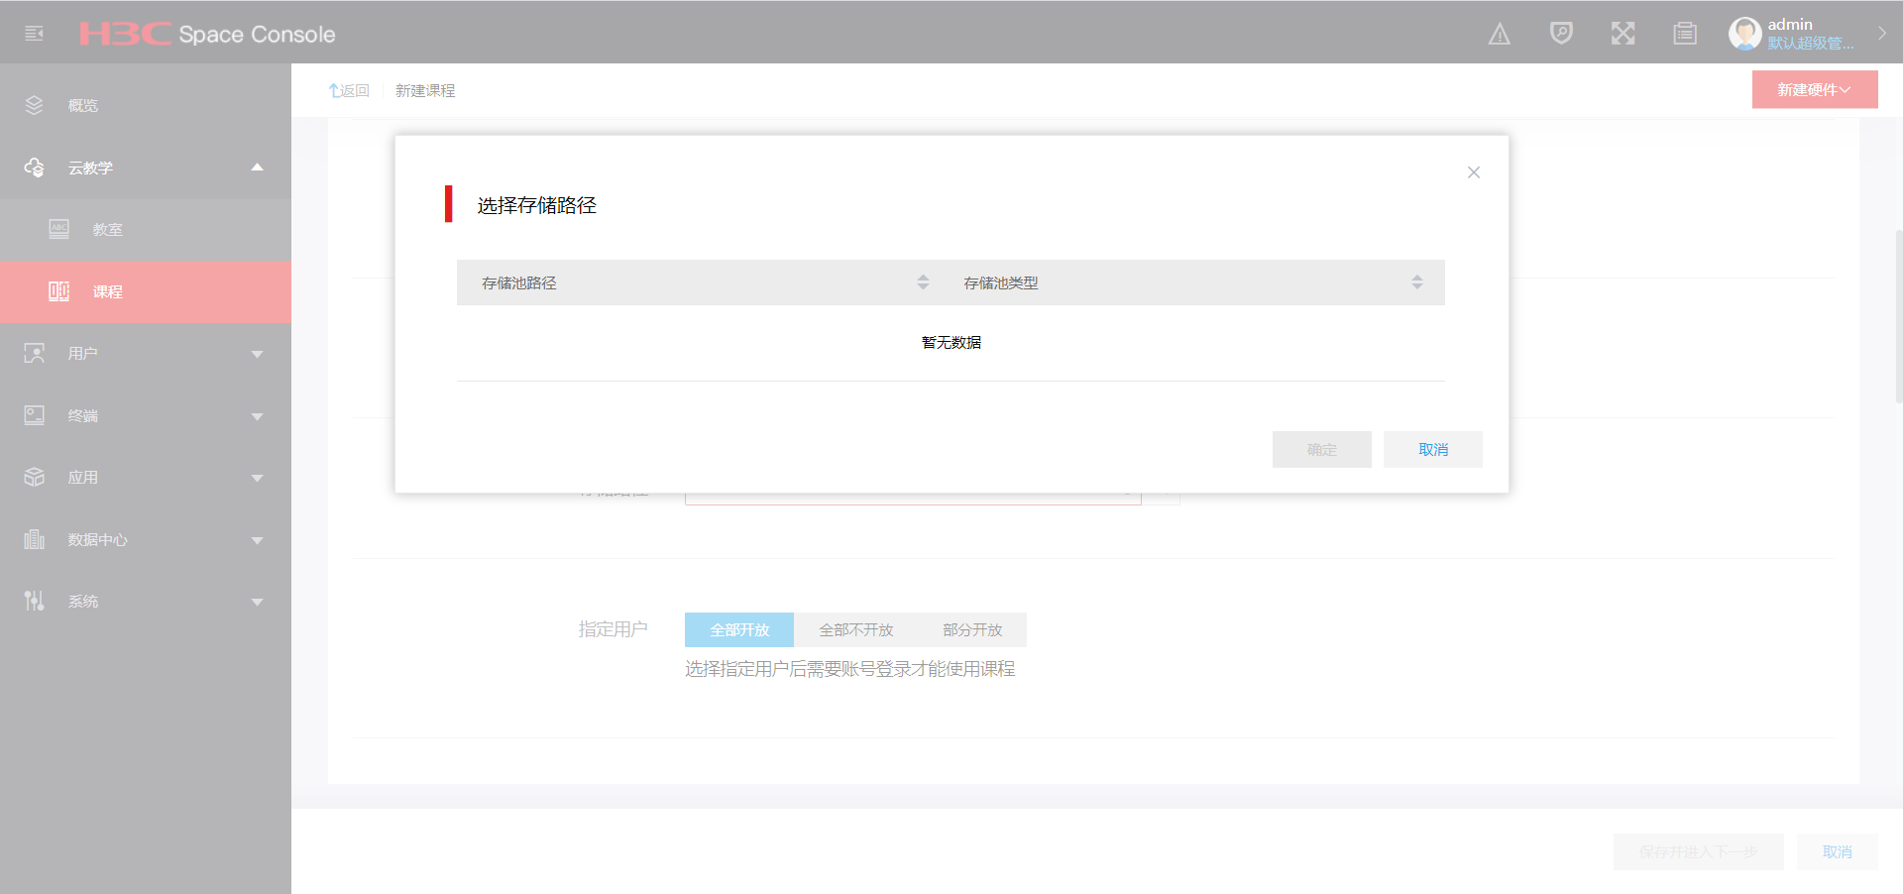Collapse the sidebar with the hamburger icon
Viewport: 1903px width, 894px height.
click(34, 34)
